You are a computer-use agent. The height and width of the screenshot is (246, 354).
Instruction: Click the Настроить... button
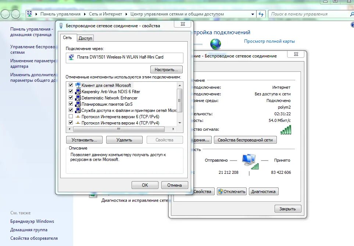(x=167, y=70)
